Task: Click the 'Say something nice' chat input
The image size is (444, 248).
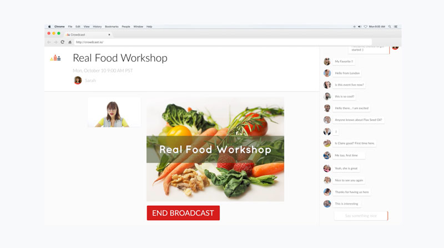Action: click(x=361, y=216)
